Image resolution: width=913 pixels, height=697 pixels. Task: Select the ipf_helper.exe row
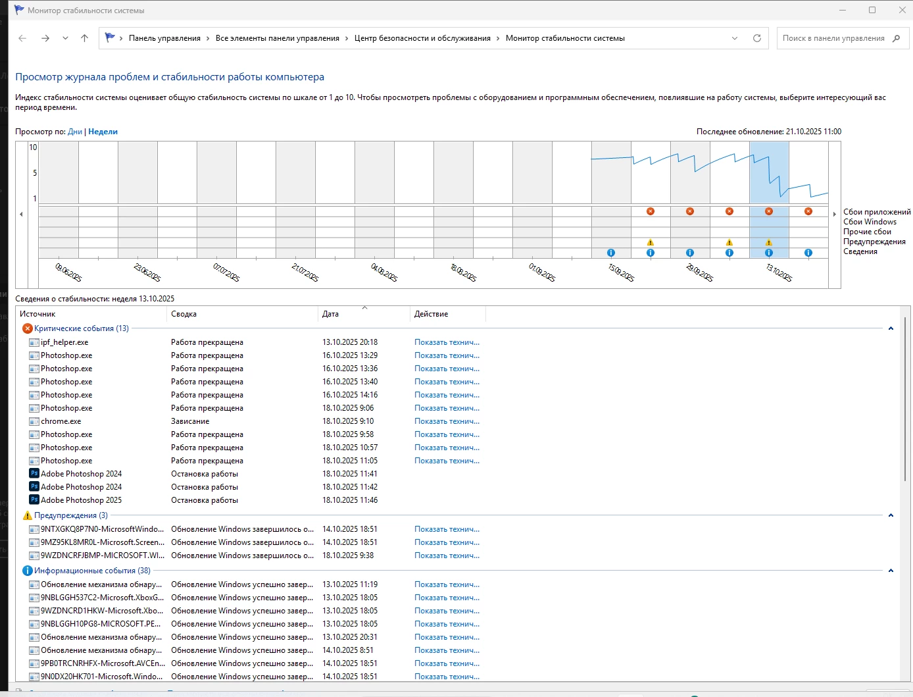254,342
